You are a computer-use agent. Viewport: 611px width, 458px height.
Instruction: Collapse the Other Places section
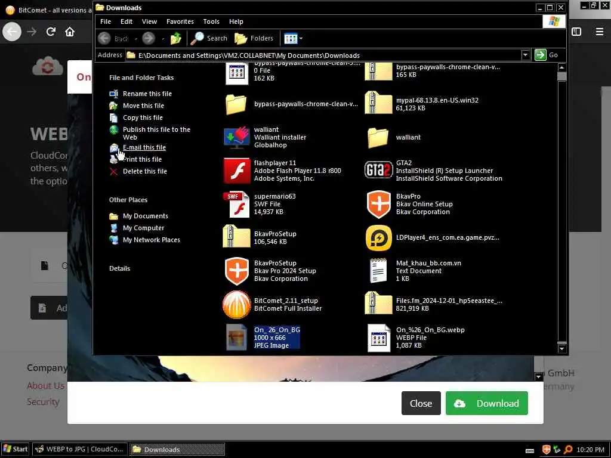(128, 200)
